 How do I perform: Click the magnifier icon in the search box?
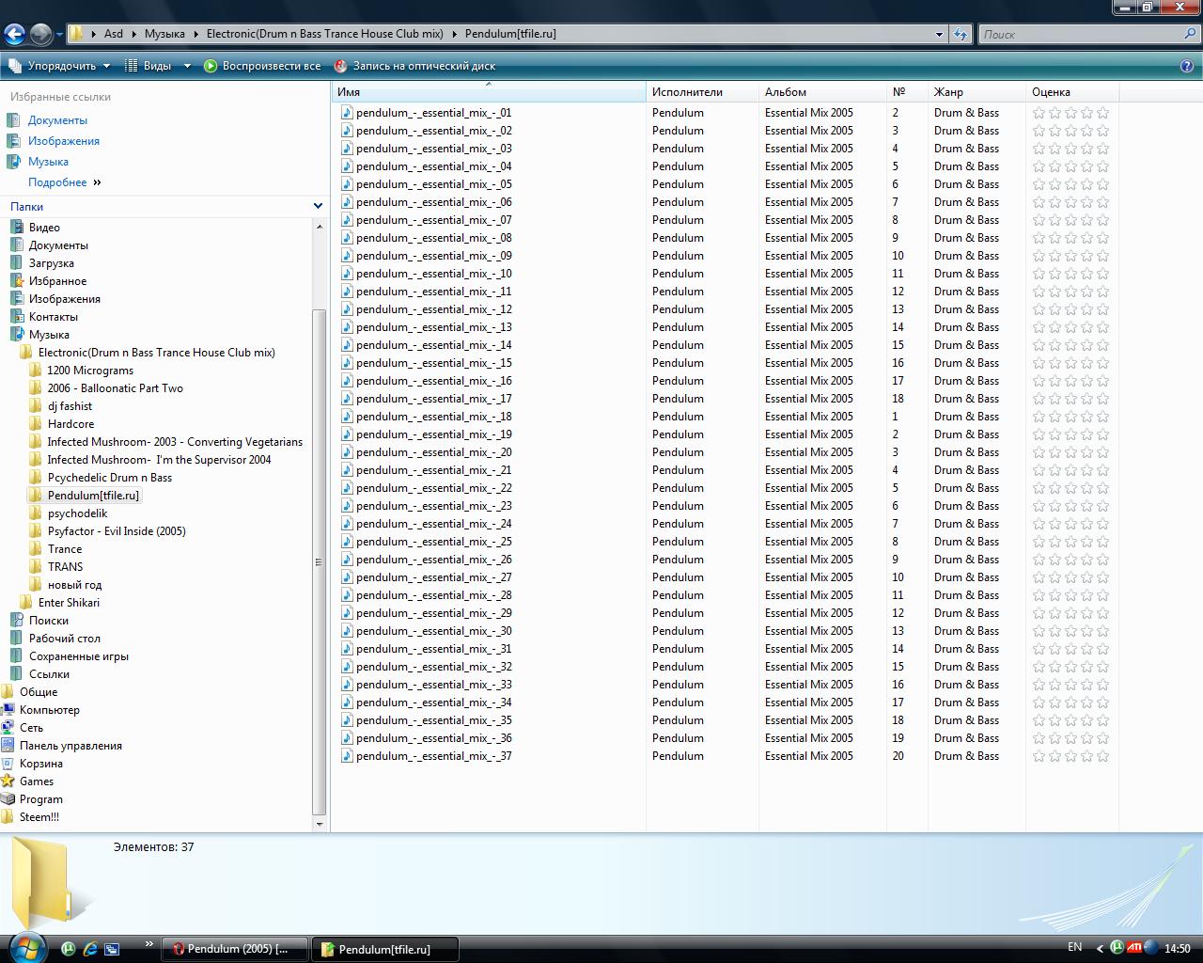pos(1191,34)
